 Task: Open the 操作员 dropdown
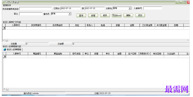pos(70,14)
